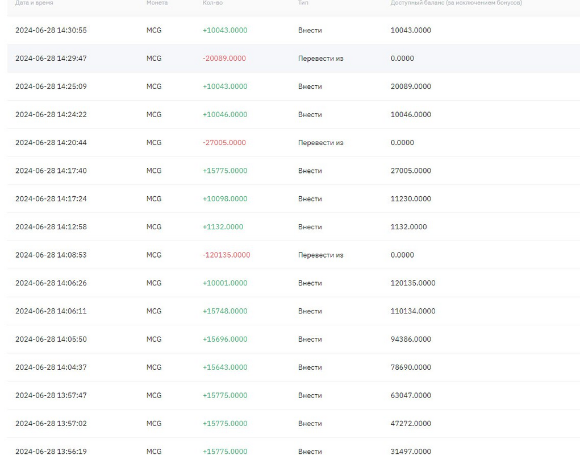The image size is (580, 455).
Task: Click the +10046.0000 deposit amount
Action: pyautogui.click(x=225, y=114)
